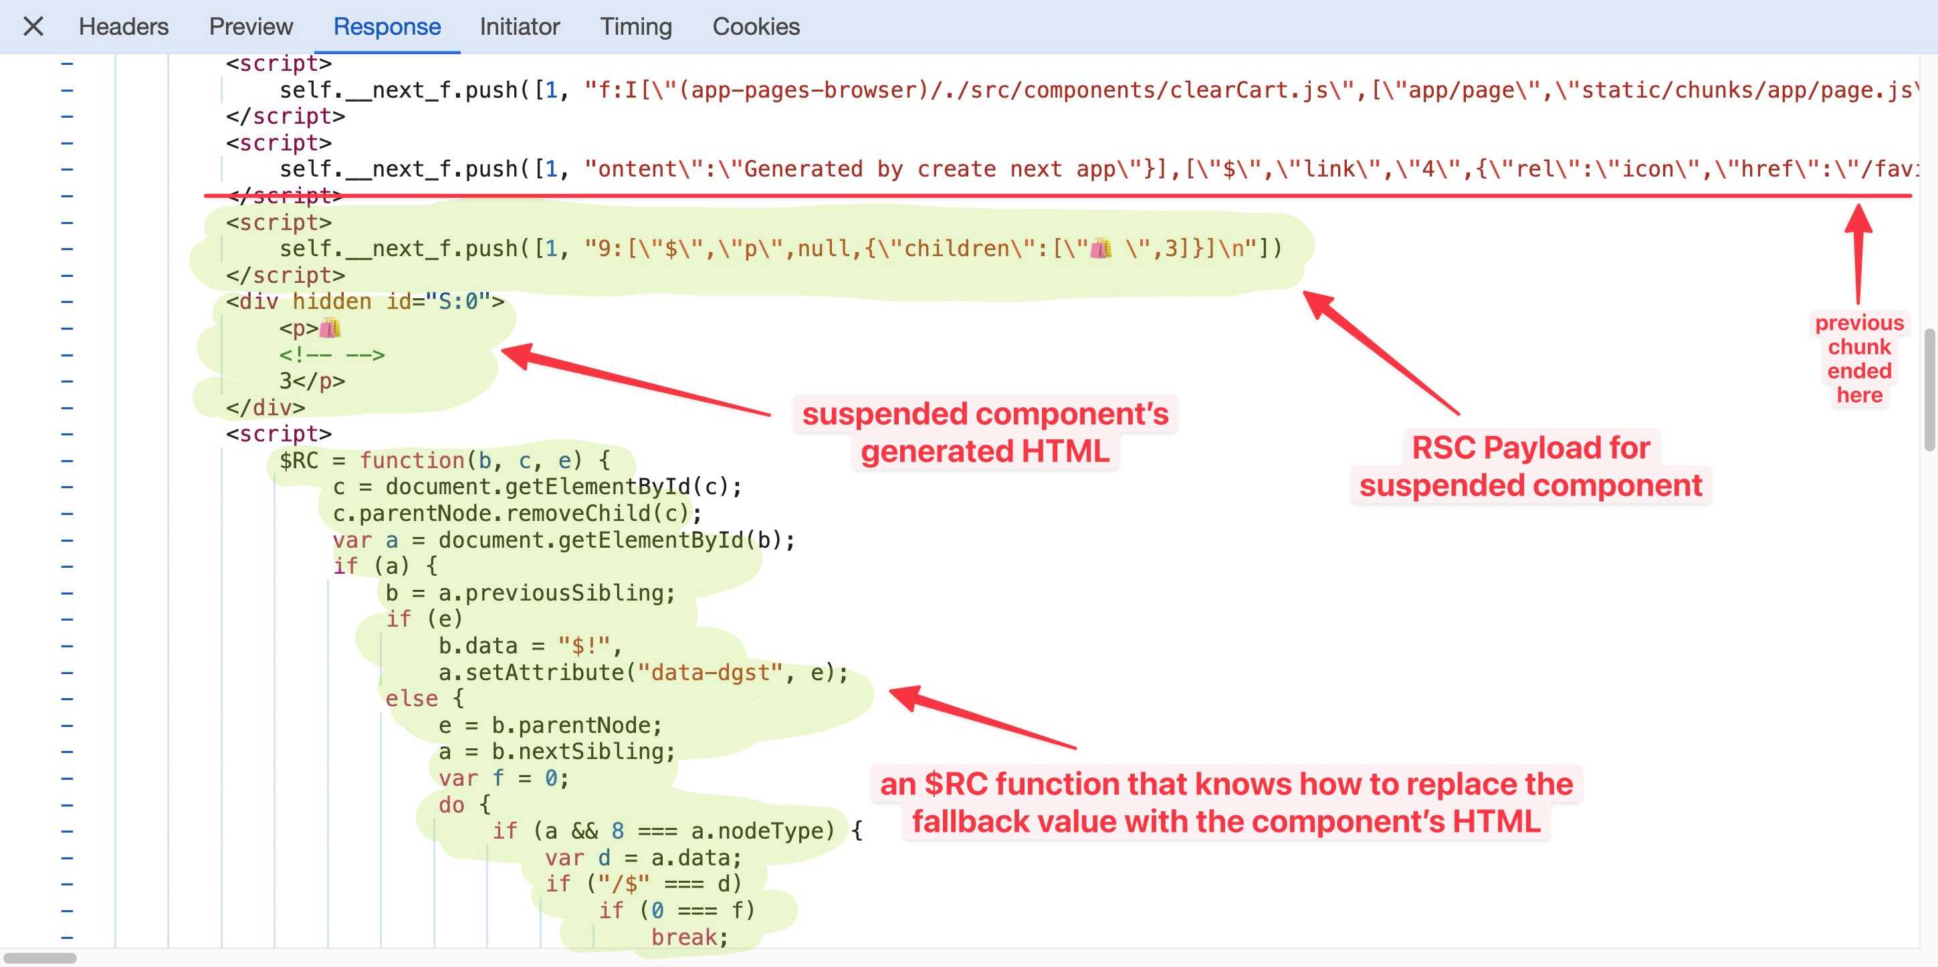Click gutter dash beside the first script tag line

tap(67, 64)
